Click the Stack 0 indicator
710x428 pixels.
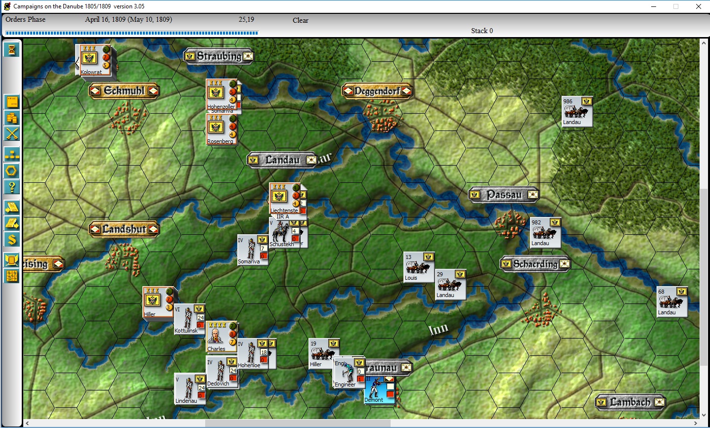482,31
